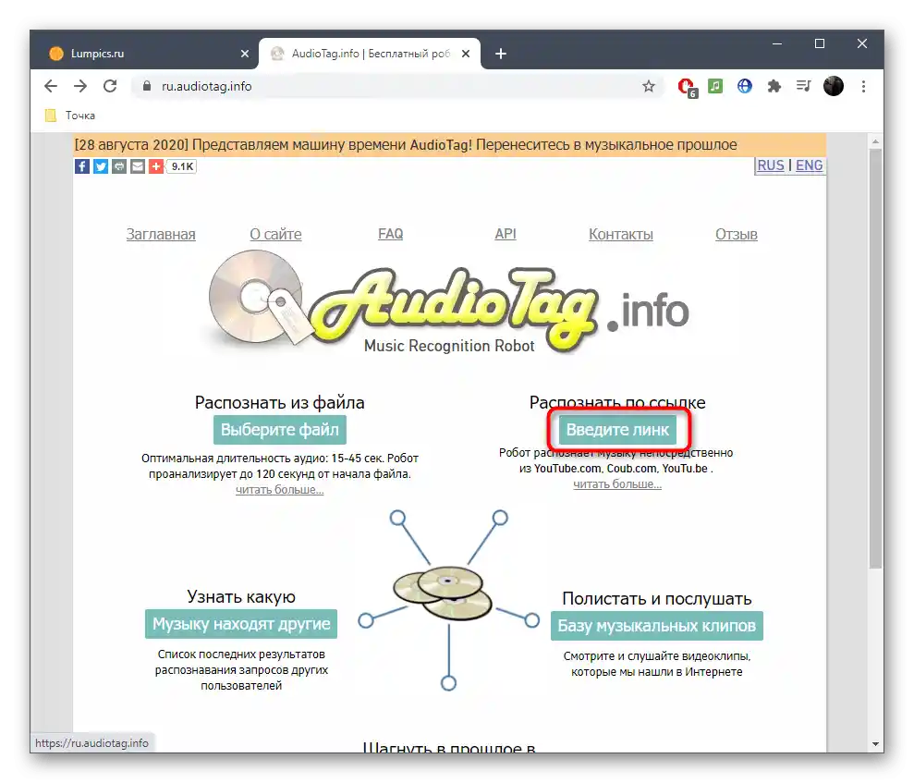Viewport: 914px width, 783px height.
Task: Click the scrollbar down arrow
Action: coord(875,744)
